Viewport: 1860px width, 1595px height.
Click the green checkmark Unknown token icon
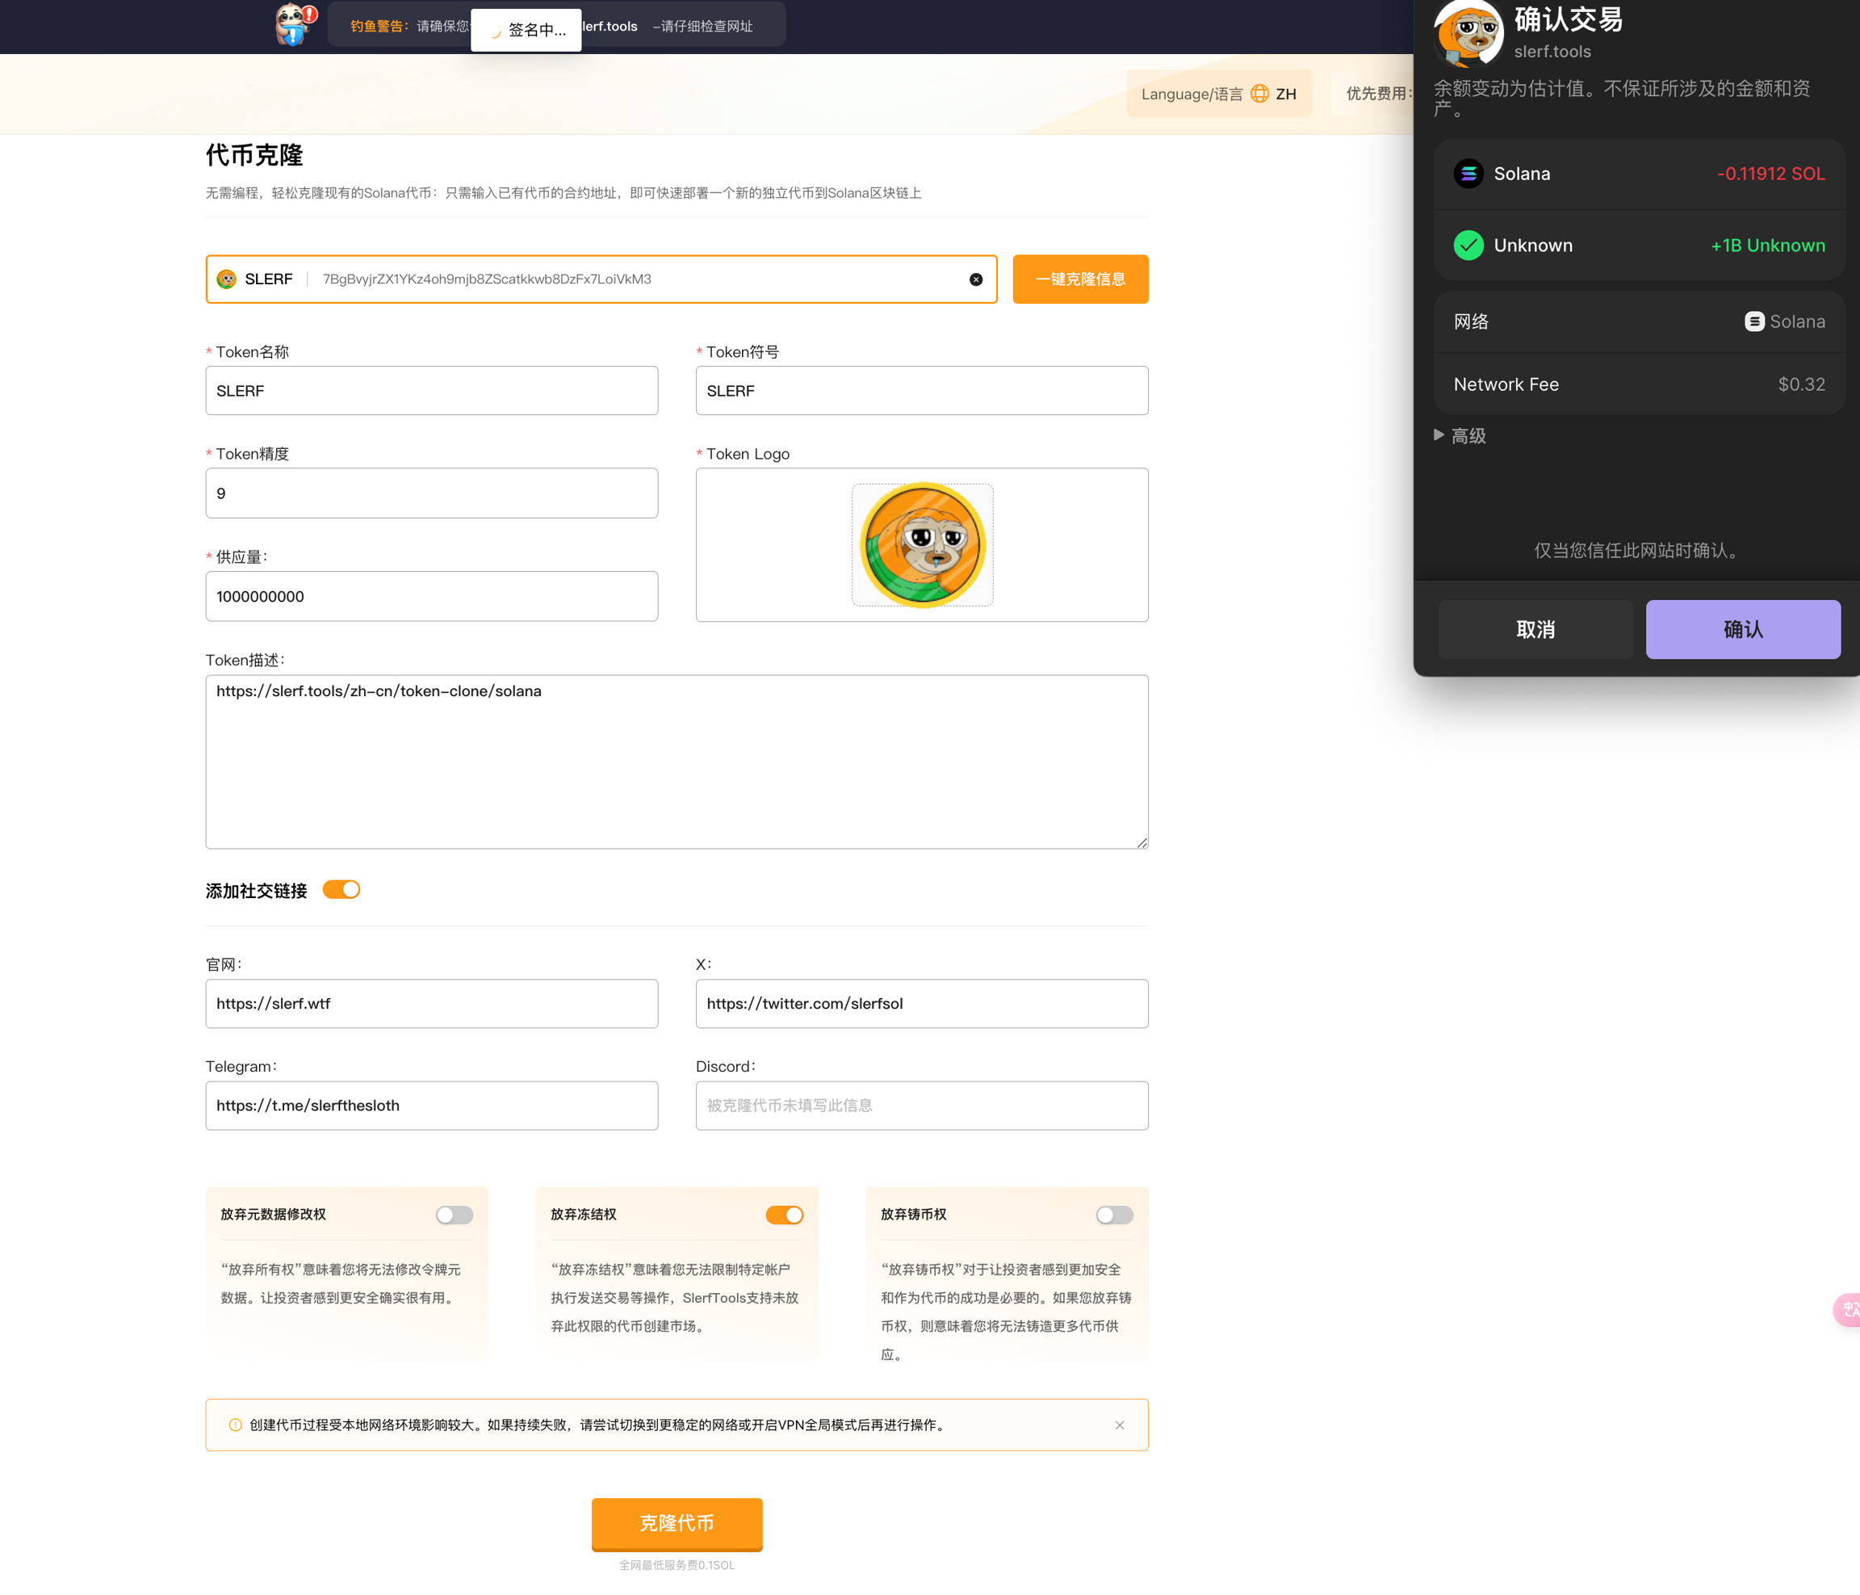(x=1468, y=246)
